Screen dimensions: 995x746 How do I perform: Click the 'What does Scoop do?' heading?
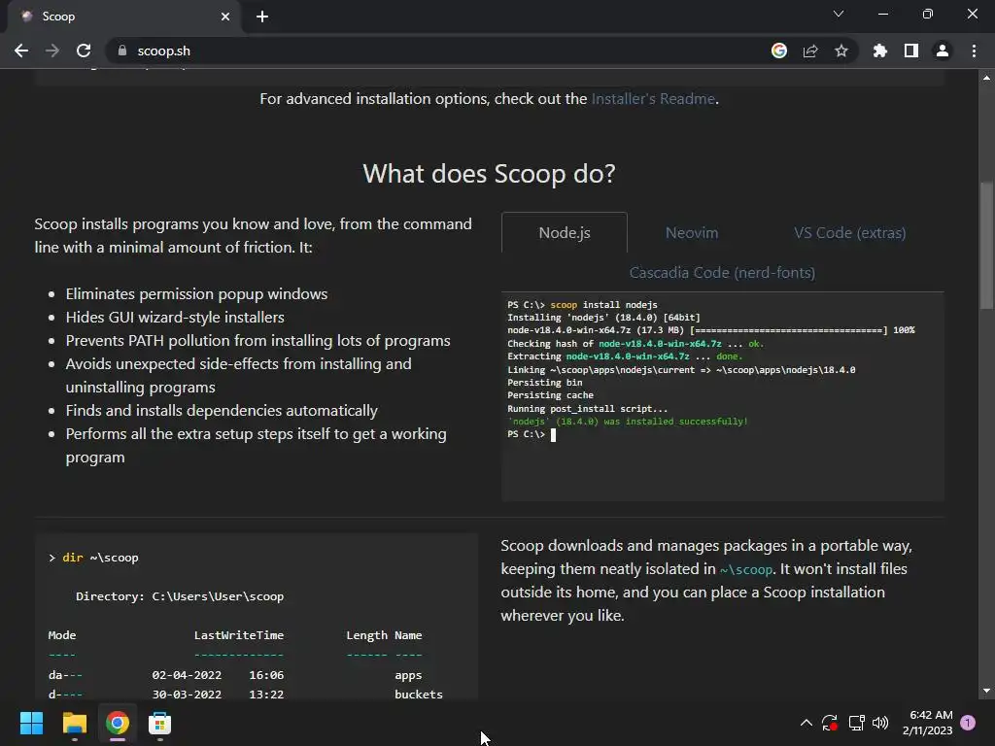(x=490, y=173)
